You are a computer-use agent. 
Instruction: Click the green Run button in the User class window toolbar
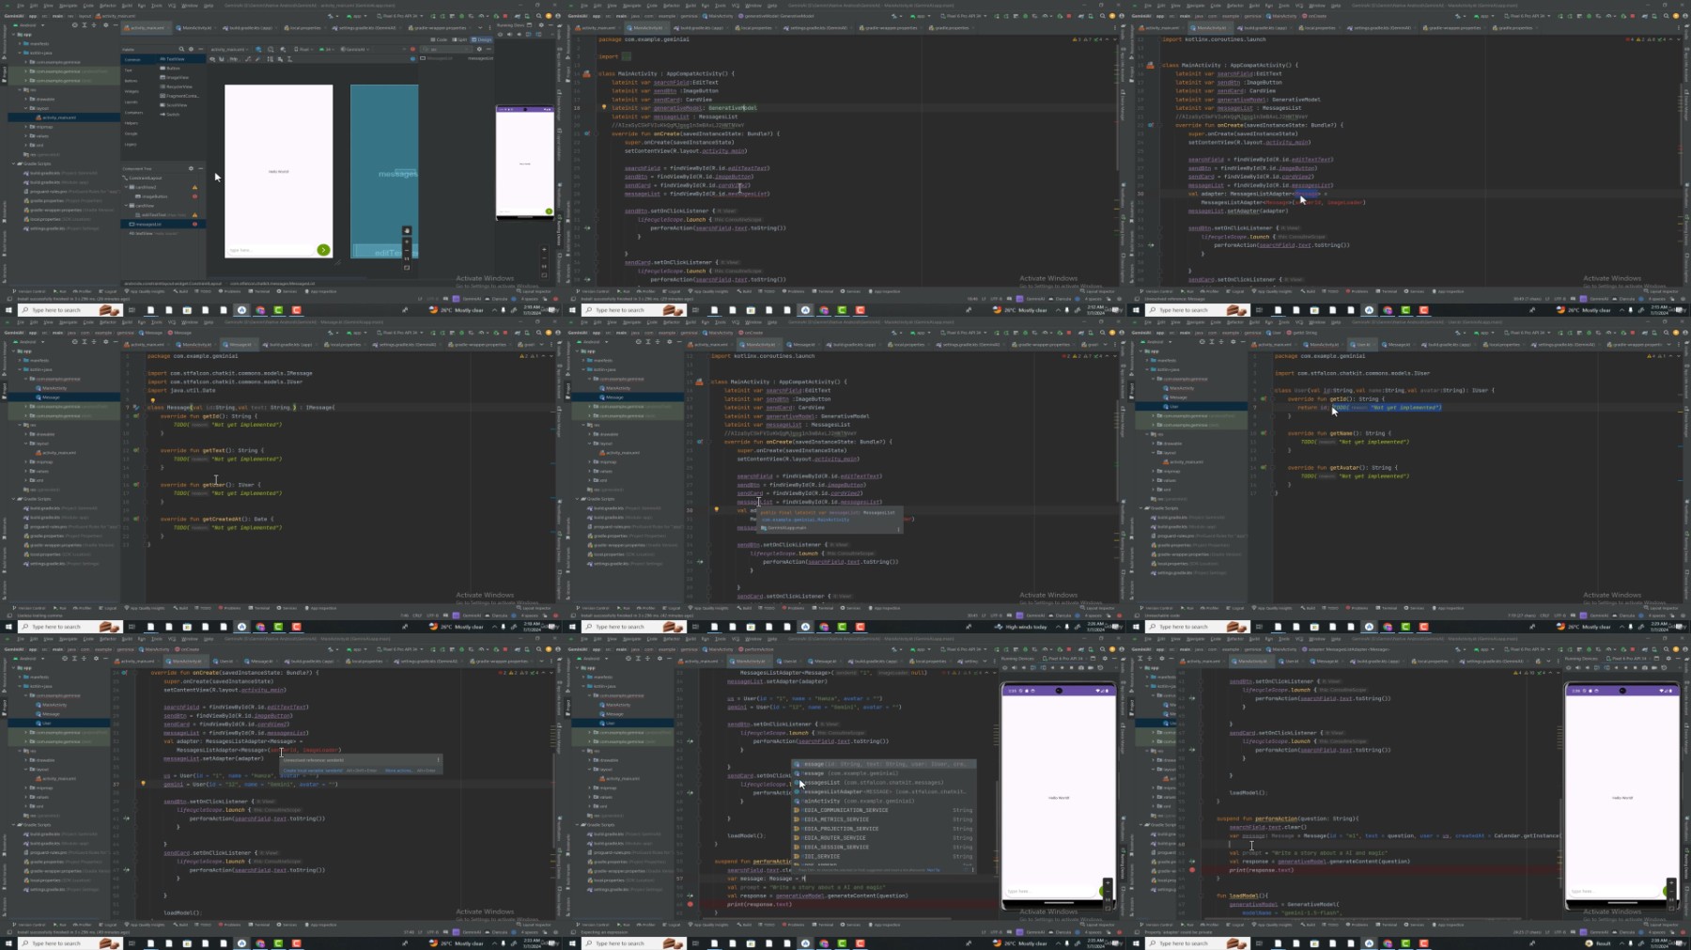[1560, 333]
